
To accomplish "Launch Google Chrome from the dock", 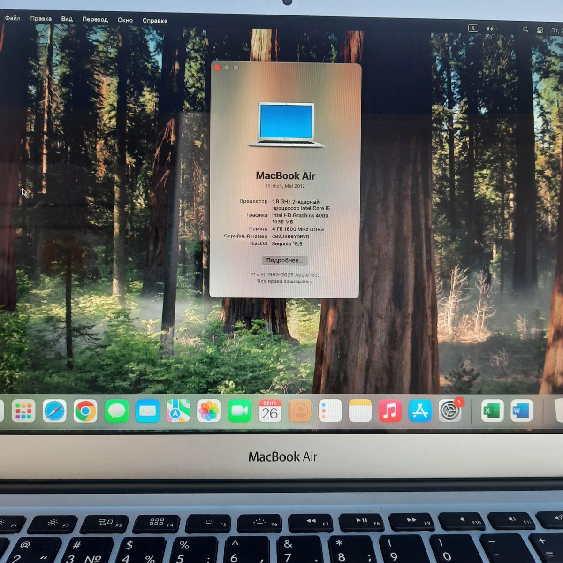I will click(85, 411).
